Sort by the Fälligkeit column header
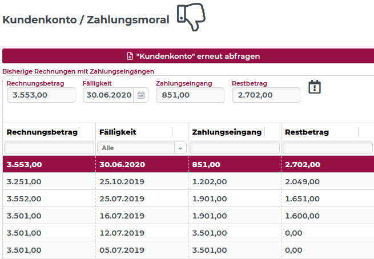The image size is (374, 259). 118,132
